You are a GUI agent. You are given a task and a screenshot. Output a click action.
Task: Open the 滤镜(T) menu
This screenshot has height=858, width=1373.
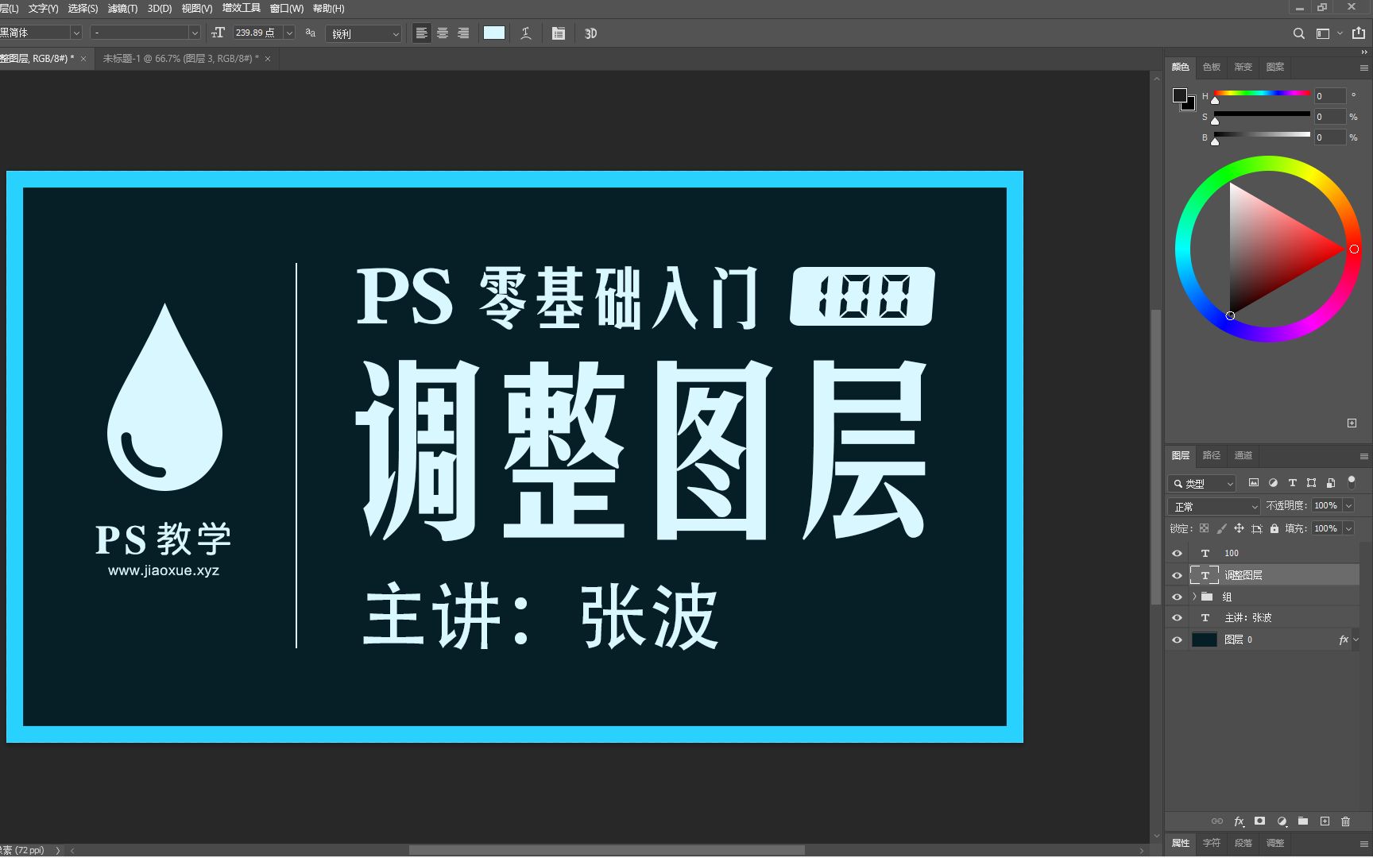point(122,8)
